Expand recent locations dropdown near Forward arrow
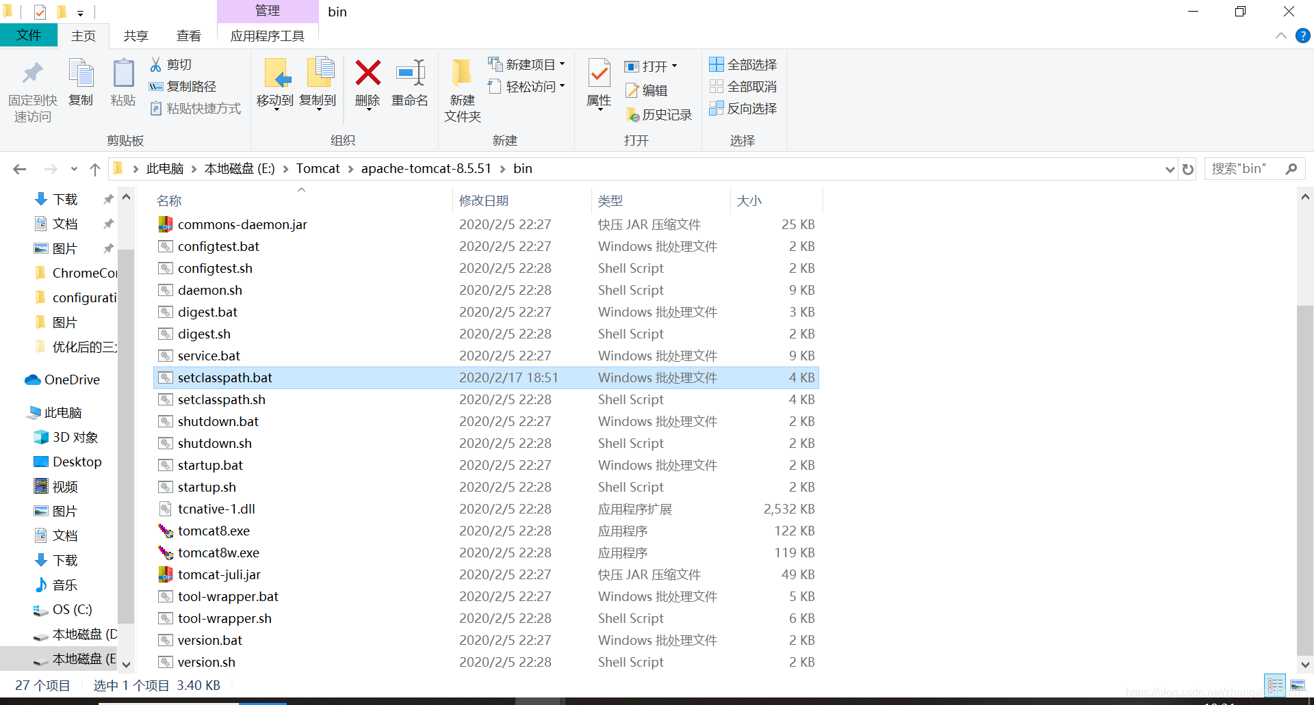 click(74, 169)
